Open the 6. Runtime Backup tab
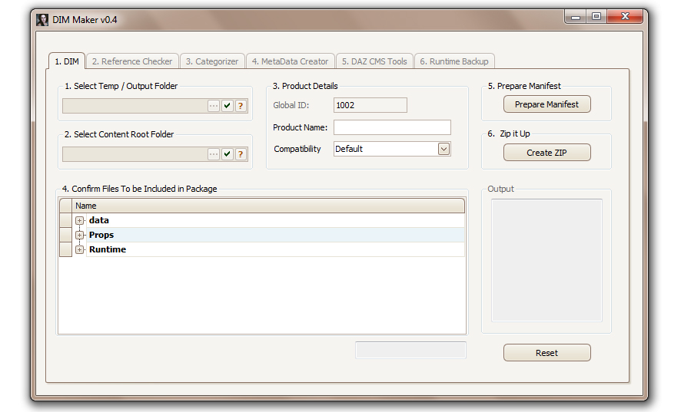 pyautogui.click(x=454, y=61)
